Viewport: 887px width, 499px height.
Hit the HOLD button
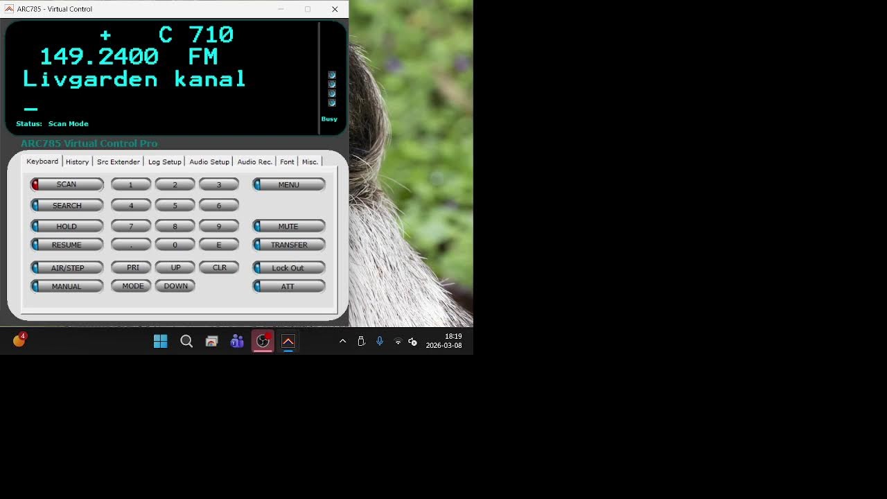(x=67, y=226)
